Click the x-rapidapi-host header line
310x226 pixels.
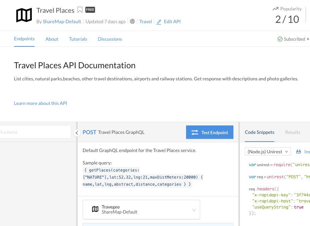(x=281, y=201)
